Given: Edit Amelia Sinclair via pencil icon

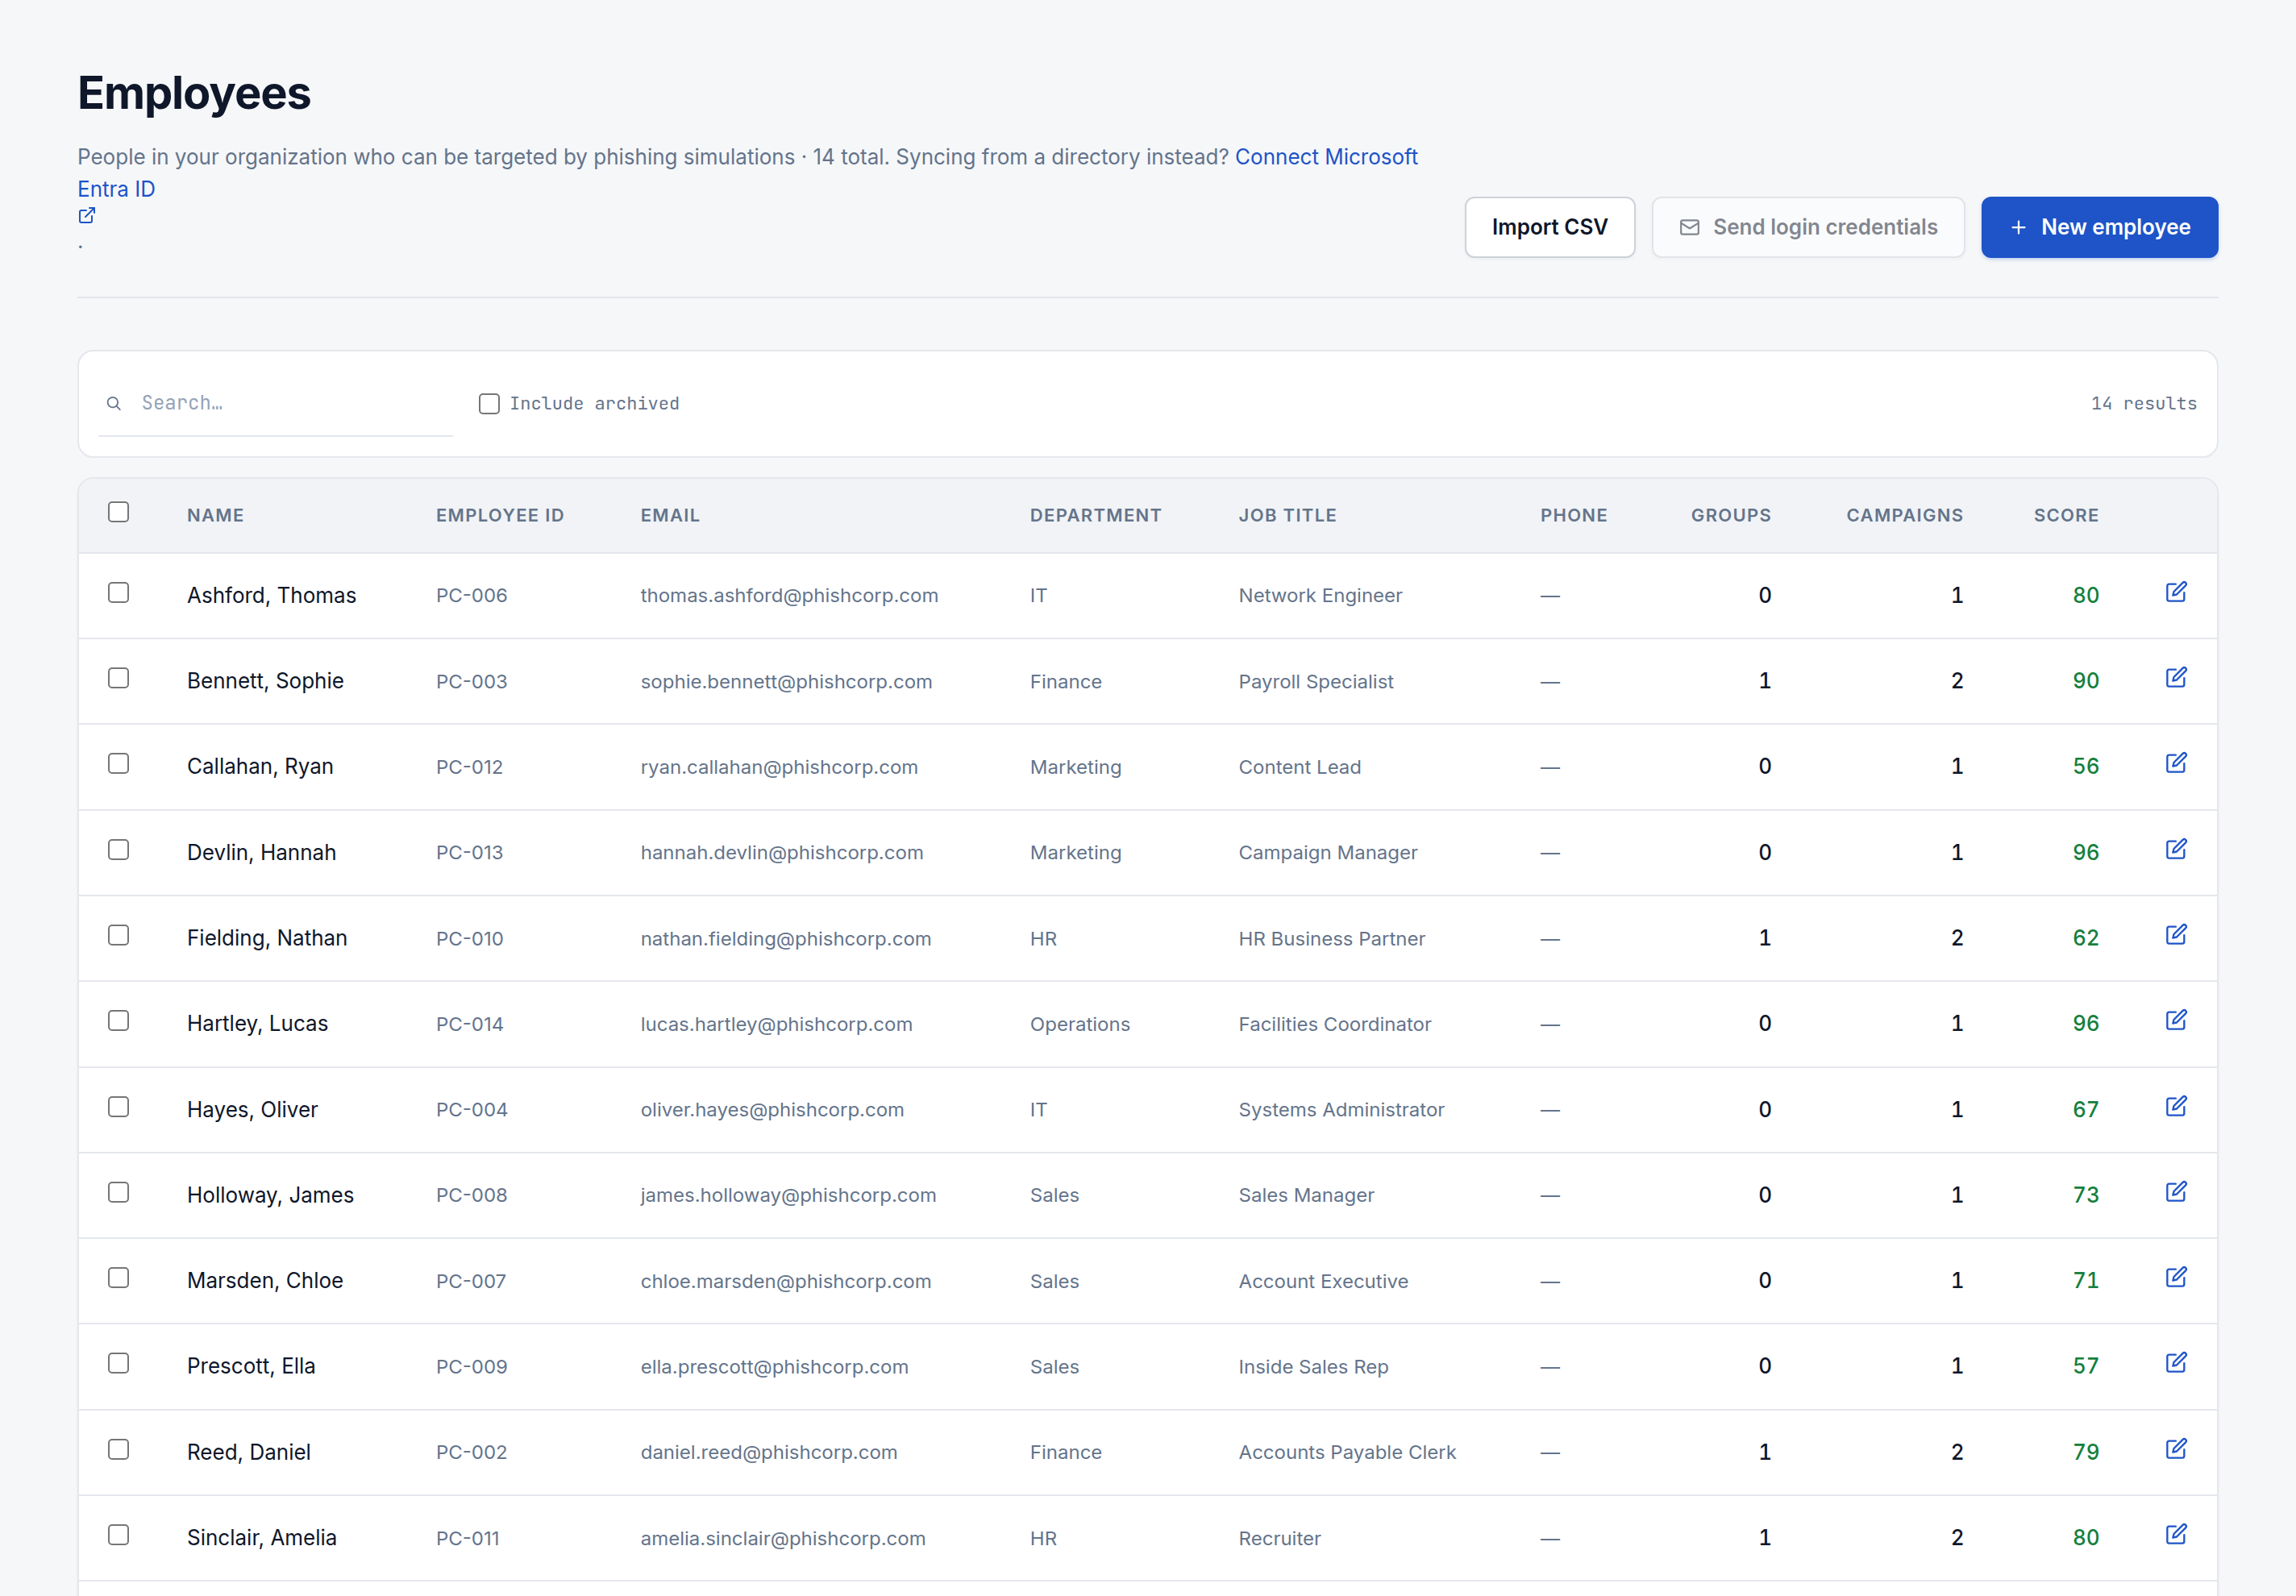Looking at the screenshot, I should (x=2176, y=1534).
